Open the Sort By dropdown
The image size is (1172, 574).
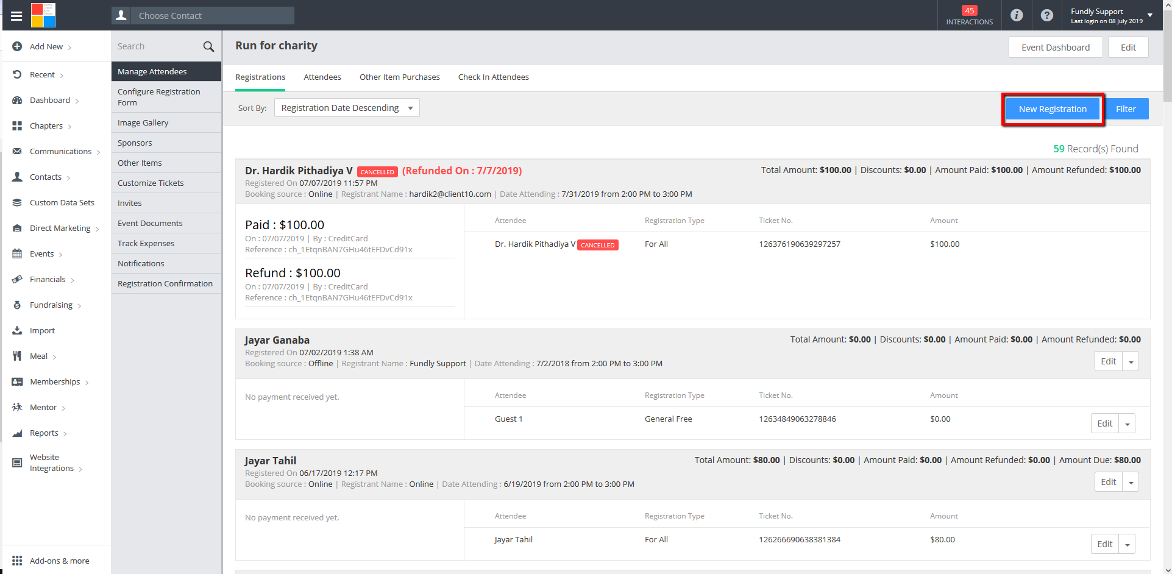[x=347, y=108]
